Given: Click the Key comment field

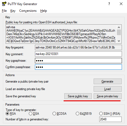Looking at the screenshot, I should click(x=78, y=54).
